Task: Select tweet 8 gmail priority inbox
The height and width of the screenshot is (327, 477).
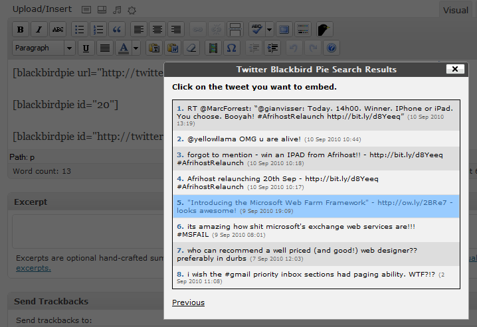Action: (x=316, y=277)
